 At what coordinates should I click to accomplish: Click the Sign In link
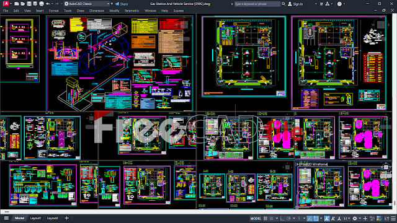point(298,4)
